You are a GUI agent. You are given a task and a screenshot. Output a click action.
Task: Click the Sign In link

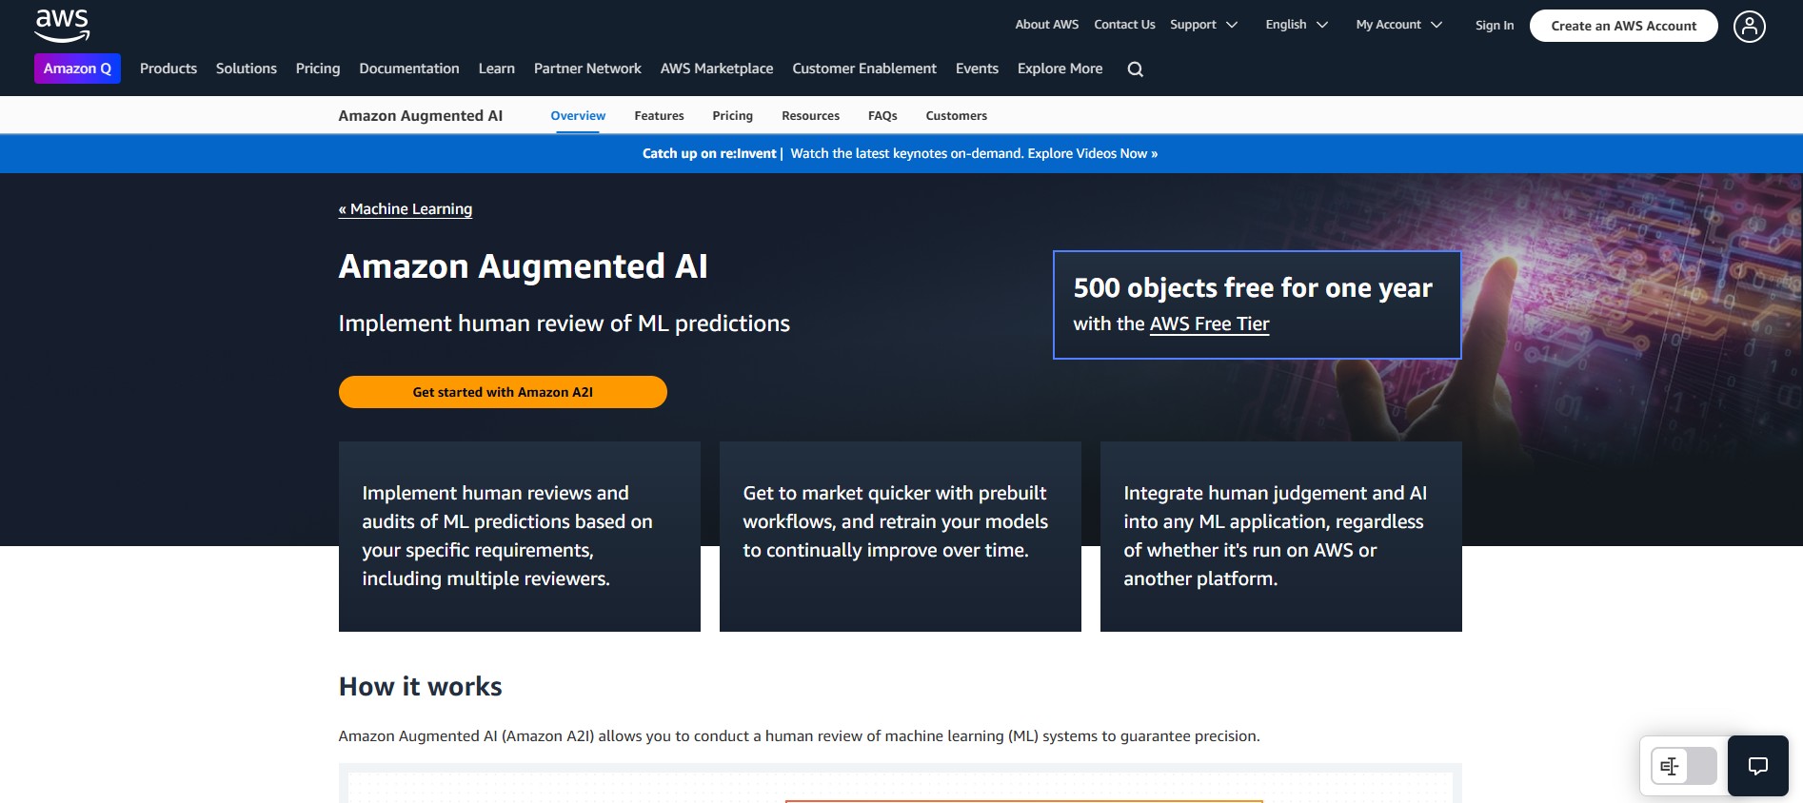pyautogui.click(x=1495, y=26)
